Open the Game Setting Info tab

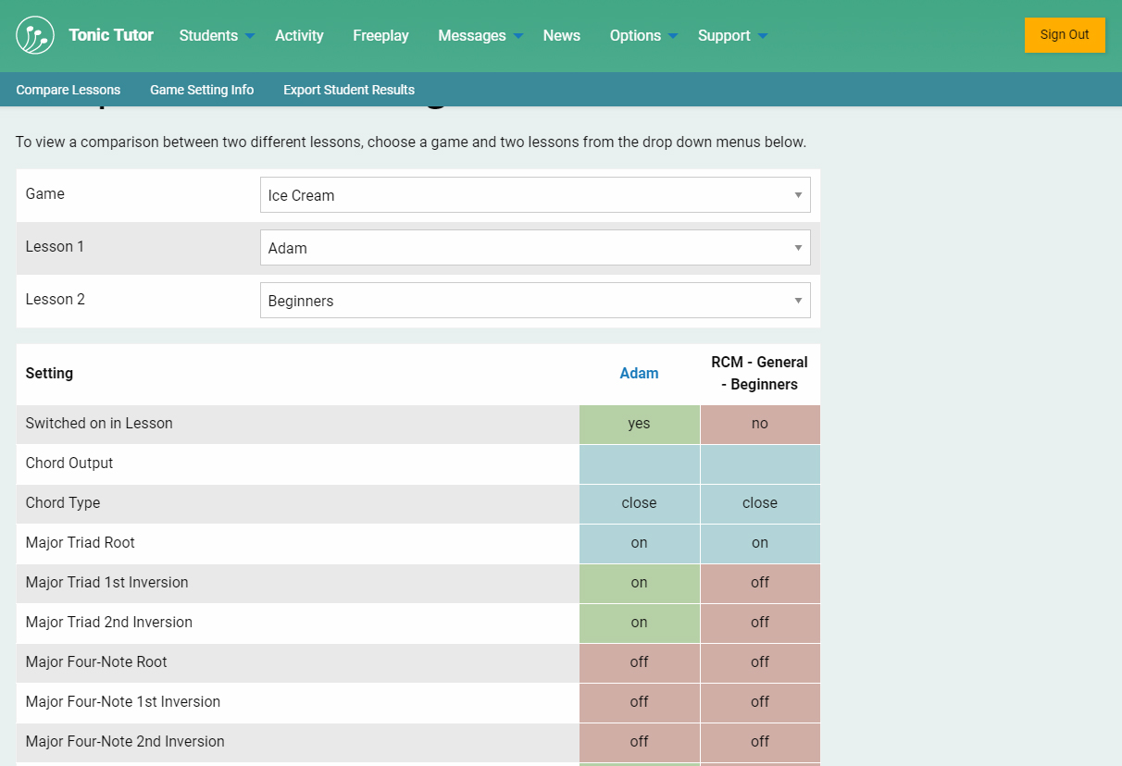pyautogui.click(x=202, y=90)
